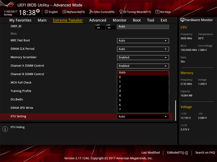Image resolution: width=217 pixels, height=162 pixels.
Task: Open the Main tab
Action: point(42,20)
